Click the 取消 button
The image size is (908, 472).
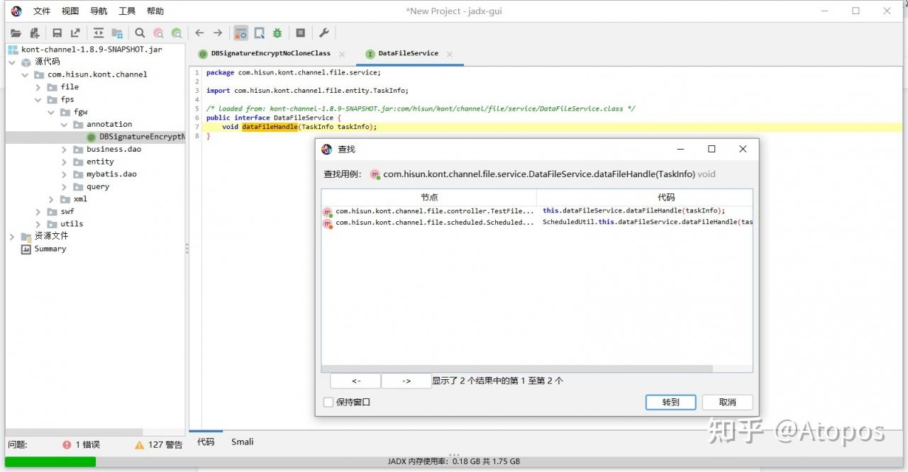click(x=727, y=402)
